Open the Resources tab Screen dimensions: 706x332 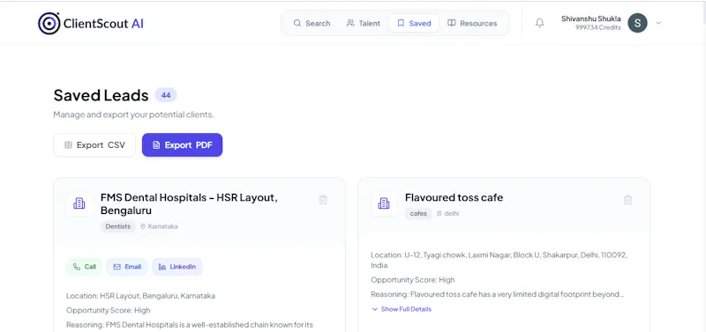(x=472, y=24)
